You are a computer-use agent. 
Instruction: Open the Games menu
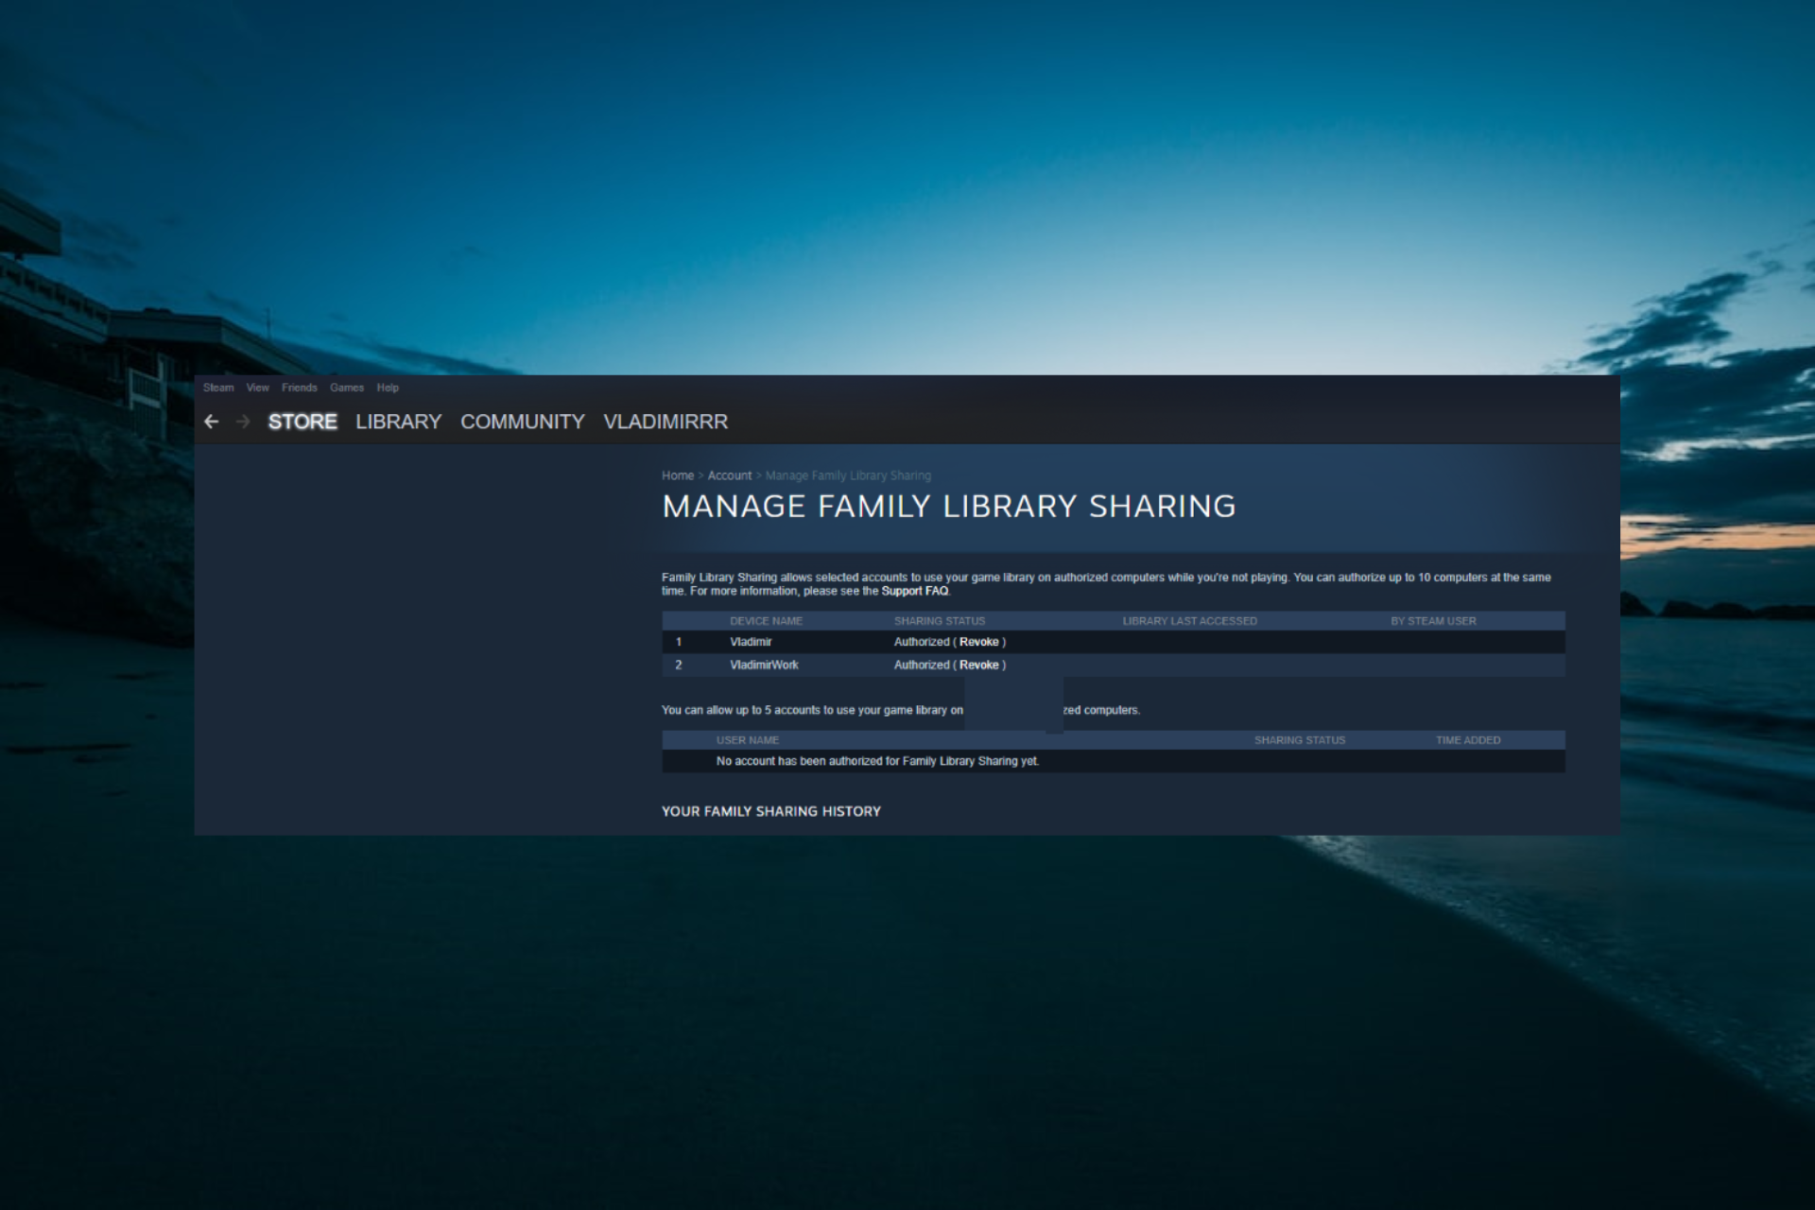347,388
